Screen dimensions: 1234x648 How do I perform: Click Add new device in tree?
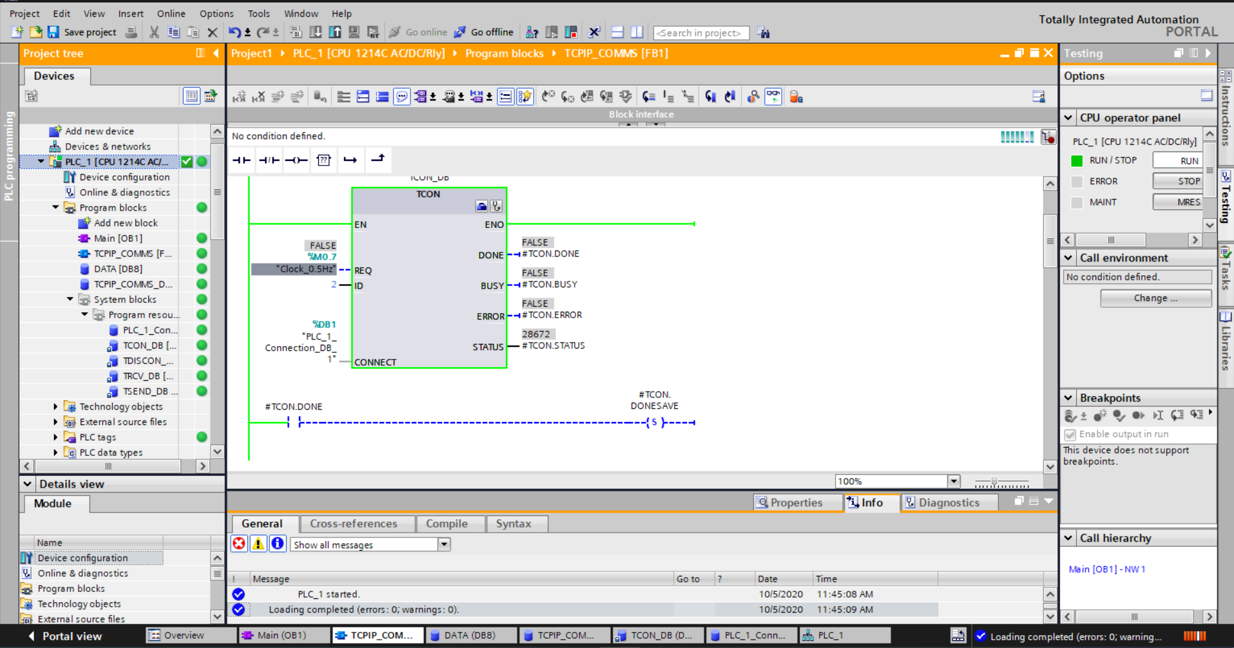point(99,131)
